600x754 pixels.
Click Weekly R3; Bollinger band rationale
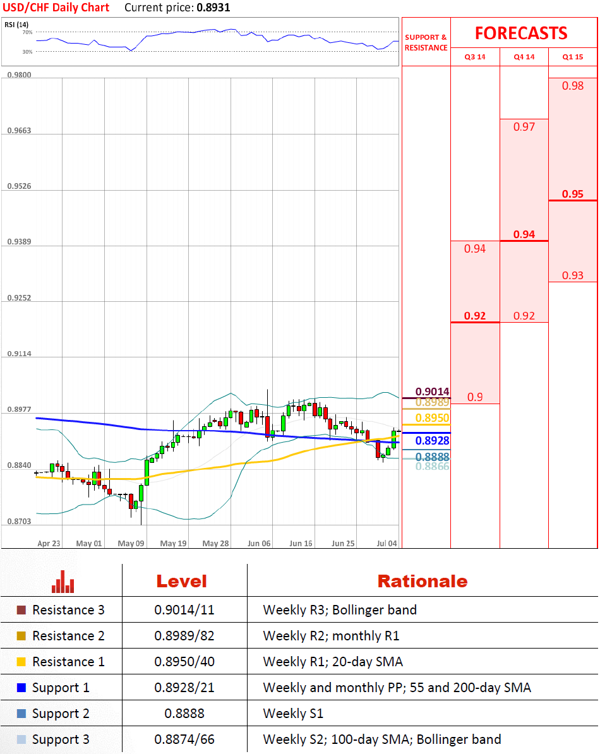point(340,610)
